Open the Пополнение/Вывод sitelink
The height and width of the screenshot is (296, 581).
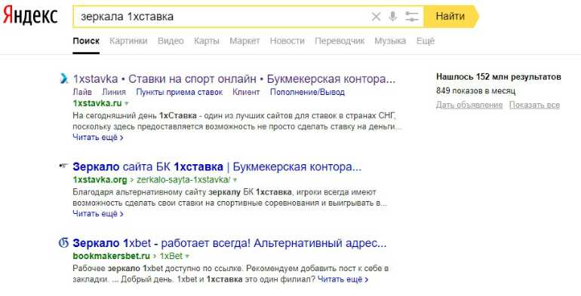coord(307,92)
